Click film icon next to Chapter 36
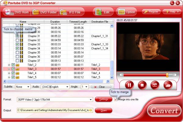Image resolution: width=183 pixels, height=122 pixels. [21, 57]
